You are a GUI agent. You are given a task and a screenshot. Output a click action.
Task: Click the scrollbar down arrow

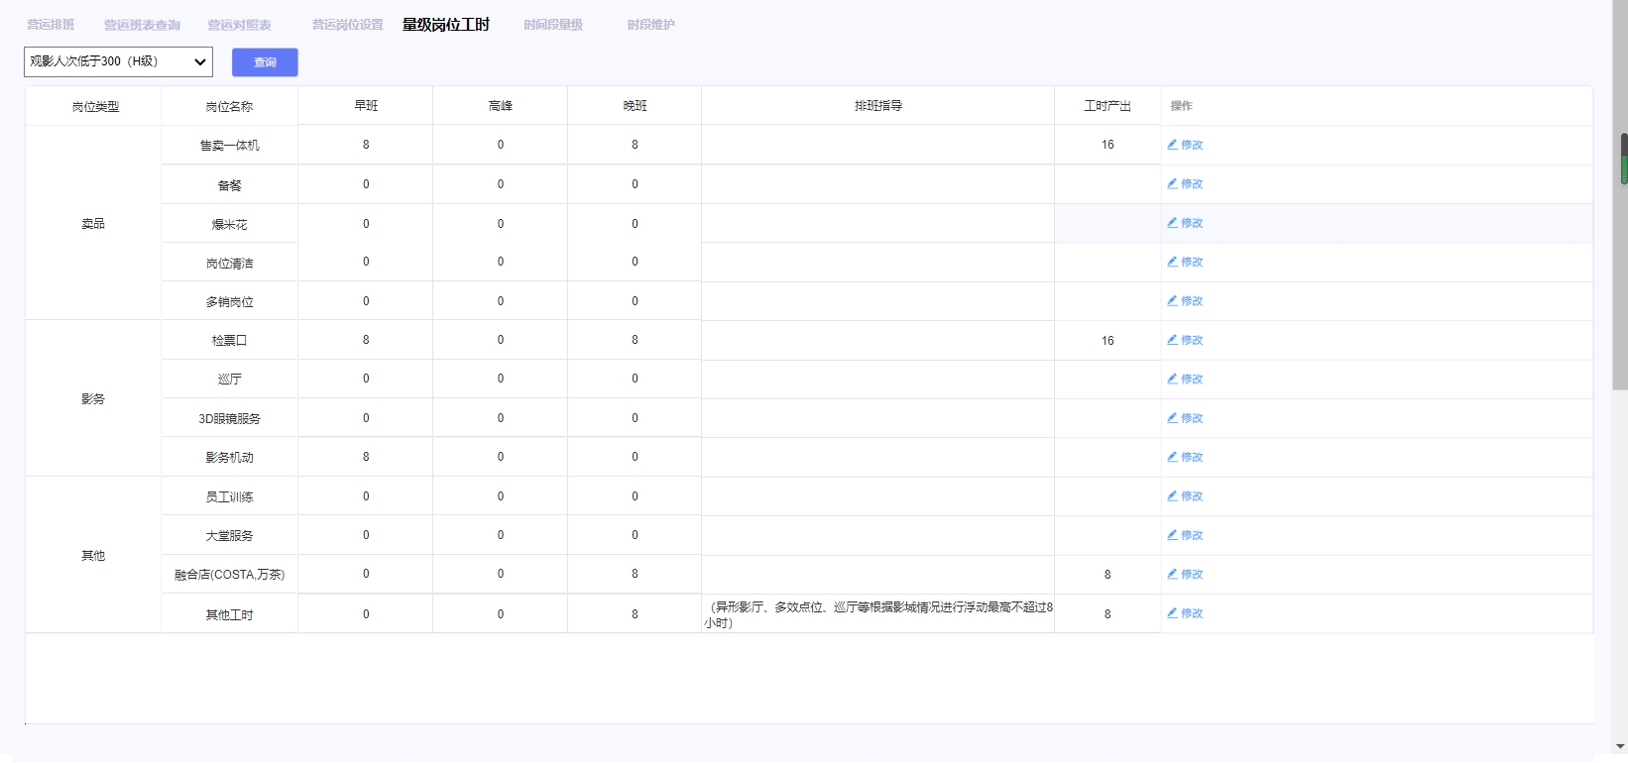point(1620,746)
